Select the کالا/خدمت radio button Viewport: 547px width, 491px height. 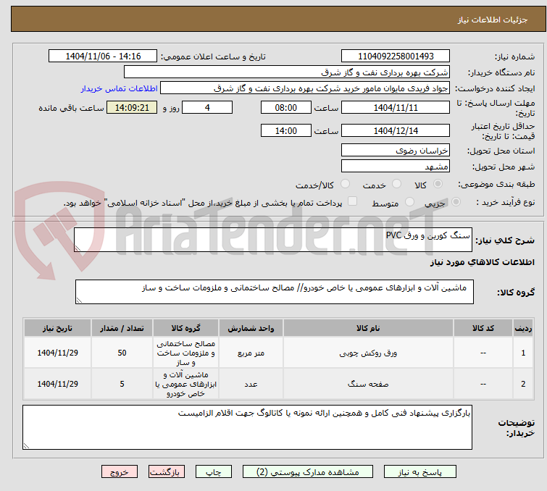[345, 183]
